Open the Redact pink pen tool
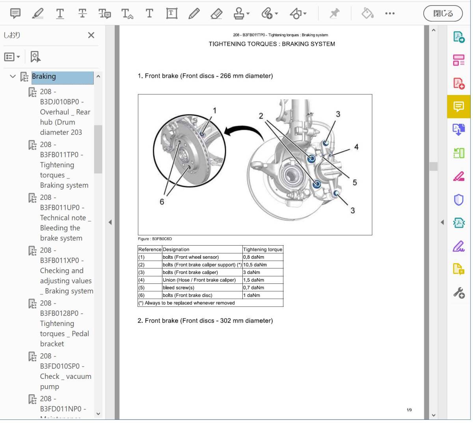The width and height of the screenshot is (473, 423). coord(459,176)
